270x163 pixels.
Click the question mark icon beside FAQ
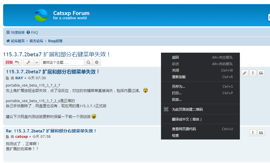(x=28, y=32)
